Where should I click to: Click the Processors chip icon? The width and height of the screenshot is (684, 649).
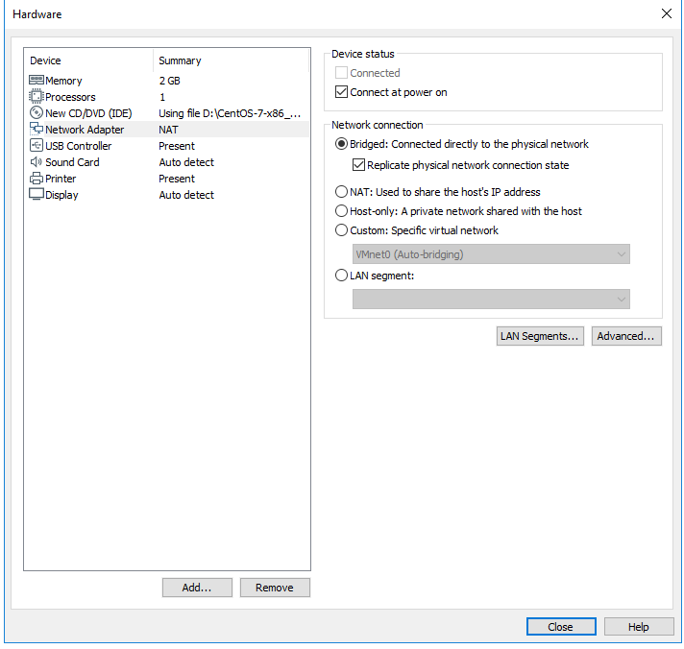[x=37, y=96]
